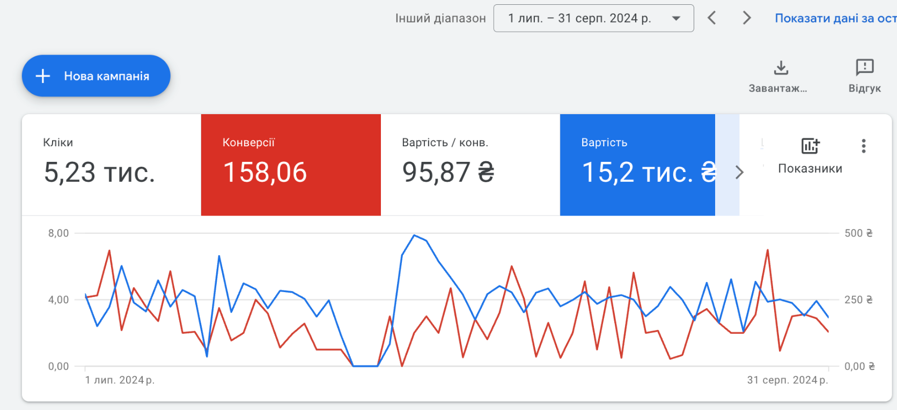Click the 31 серп. 2024 р. axis label

tap(788, 380)
